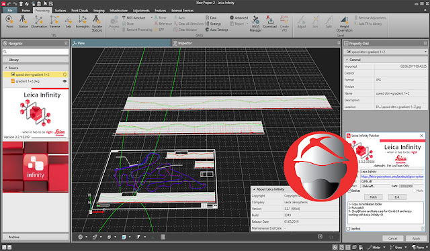This screenshot has width=430, height=251.
Task: Open the Adjustments ribbon tab
Action: point(141,11)
